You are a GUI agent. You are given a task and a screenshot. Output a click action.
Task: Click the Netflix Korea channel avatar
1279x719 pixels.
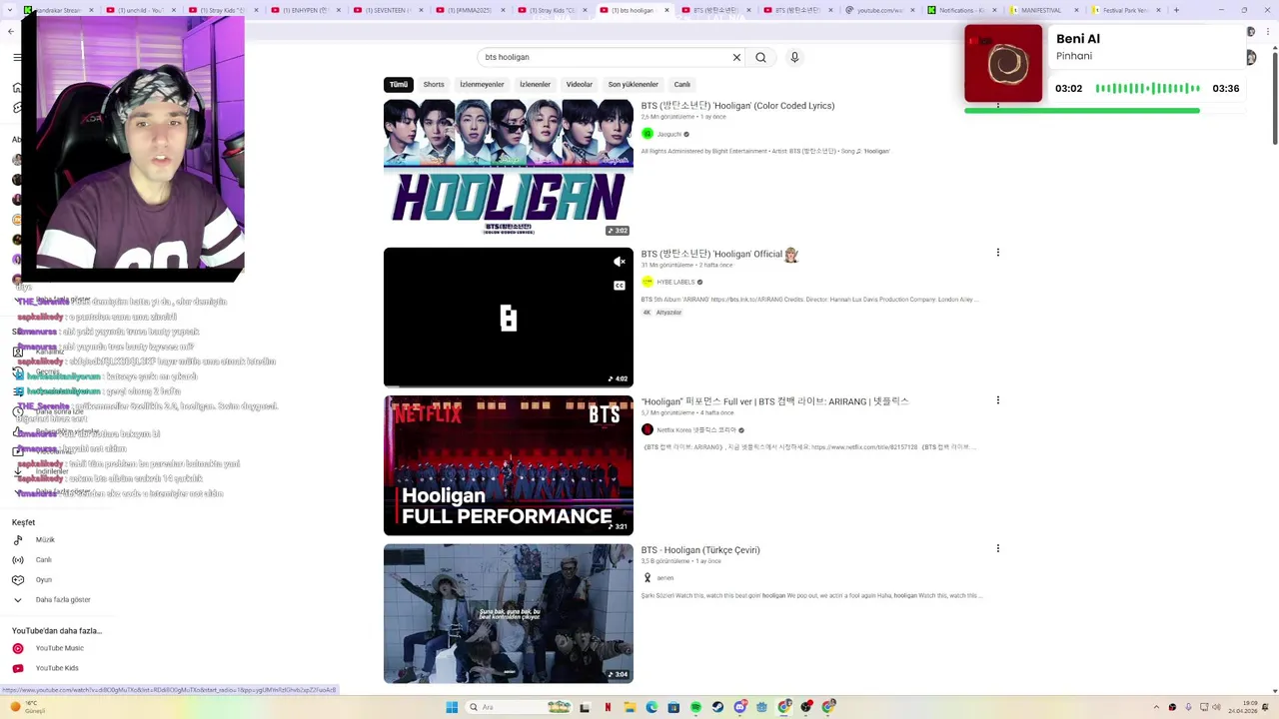point(647,429)
